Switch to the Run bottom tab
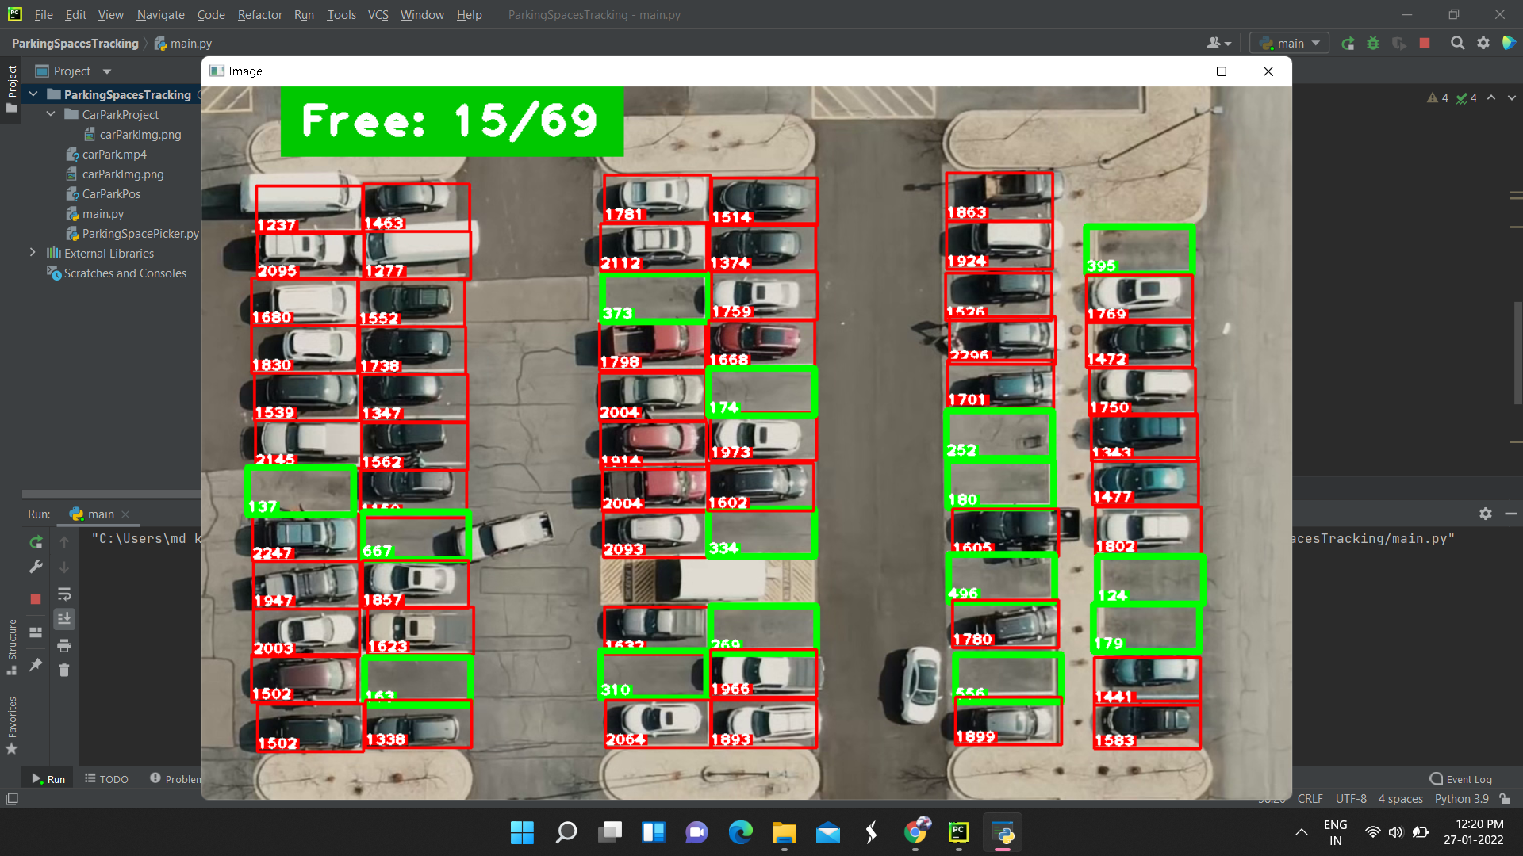The height and width of the screenshot is (856, 1523). coord(48,779)
